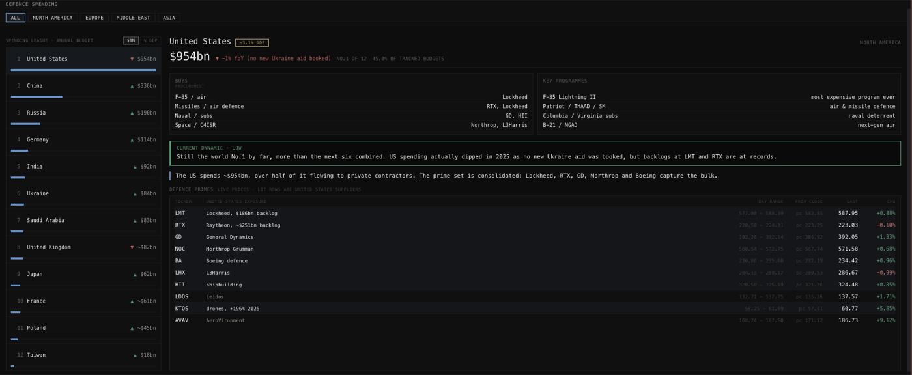Open France's spending league entry

pos(83,303)
